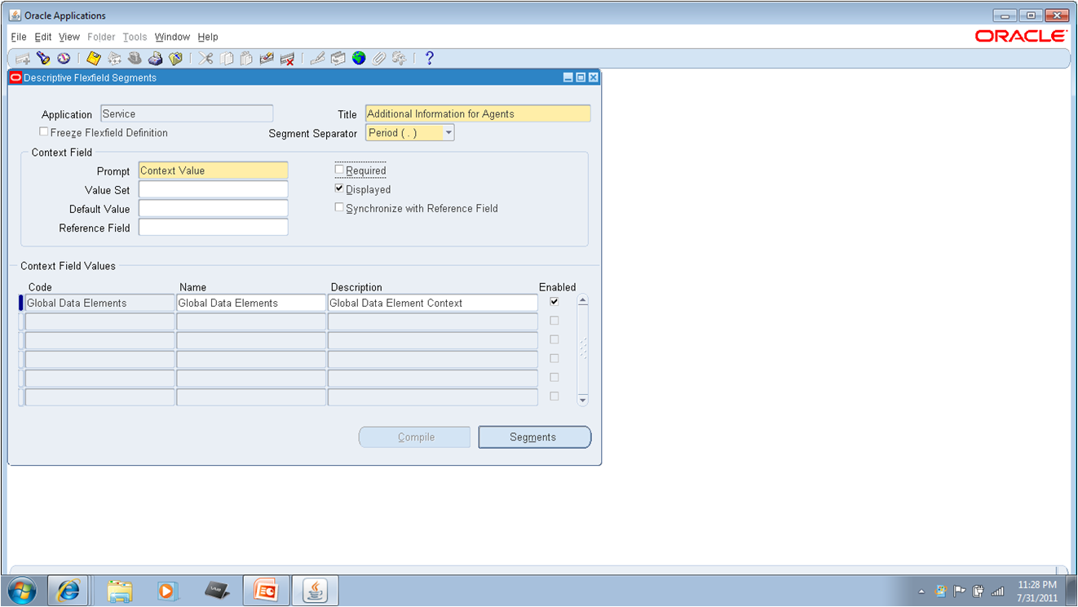The width and height of the screenshot is (1078, 607).
Task: Cut with the scissors icon
Action: 205,59
